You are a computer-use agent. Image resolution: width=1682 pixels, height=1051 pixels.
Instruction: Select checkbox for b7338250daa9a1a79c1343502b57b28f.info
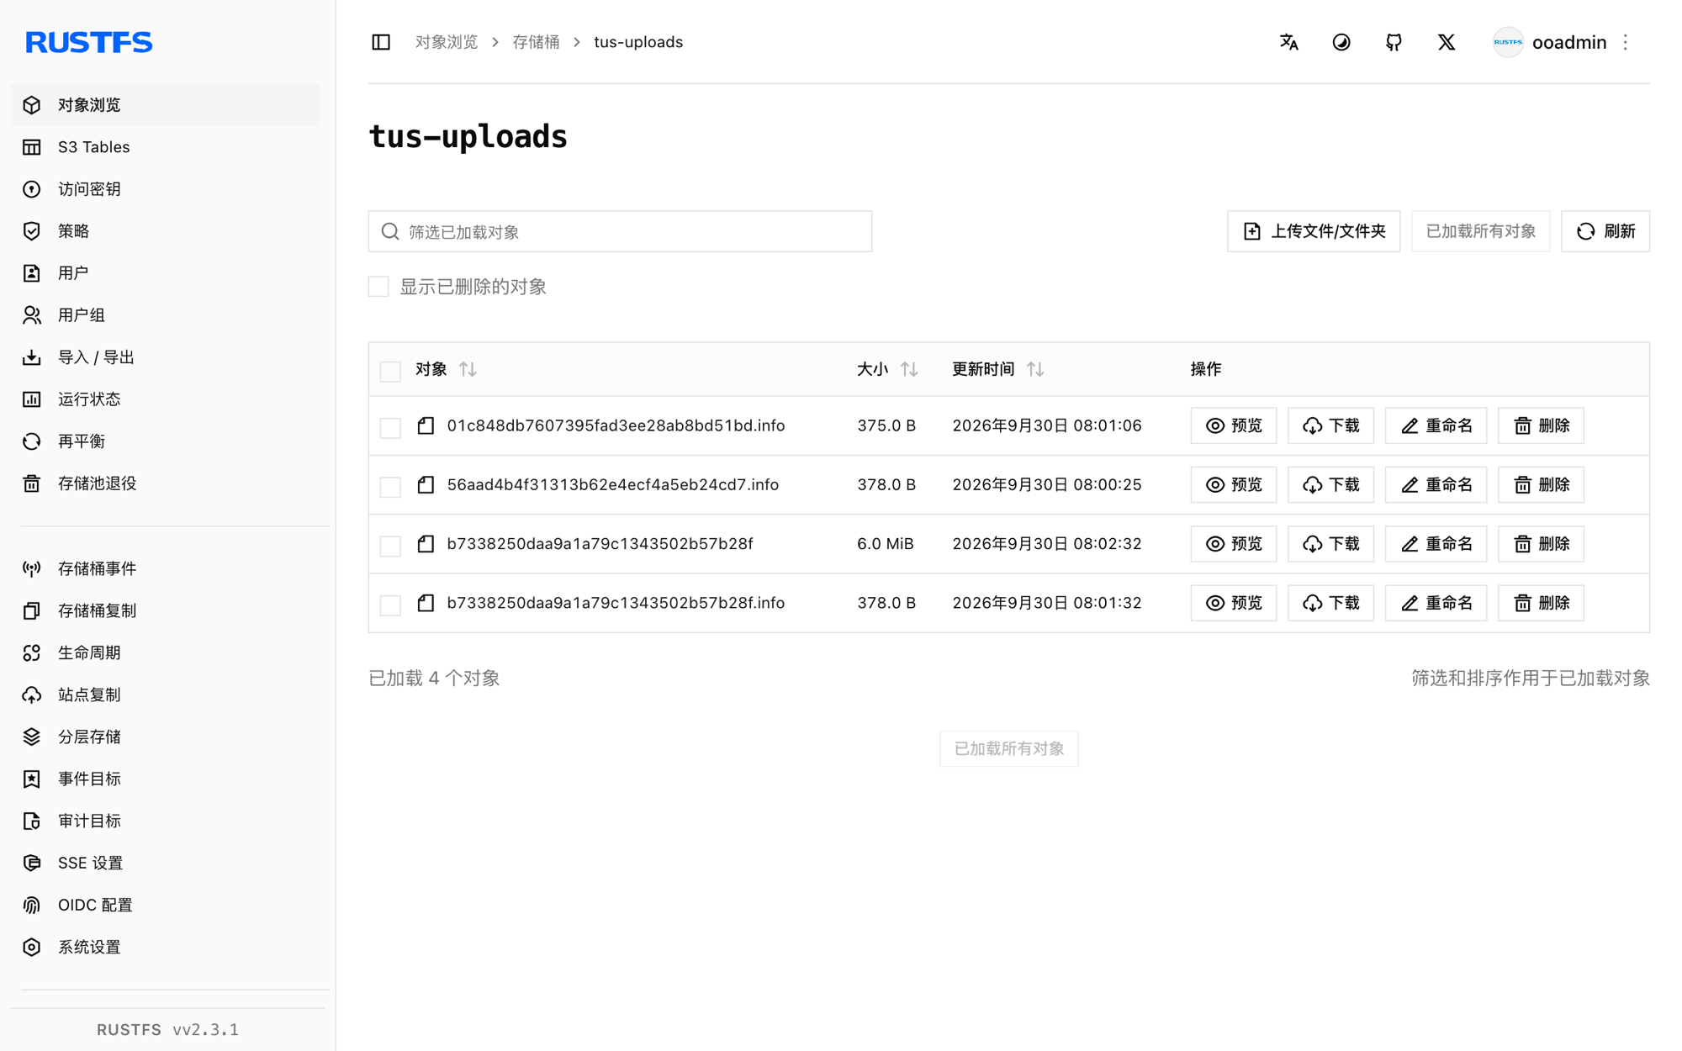[x=390, y=604]
